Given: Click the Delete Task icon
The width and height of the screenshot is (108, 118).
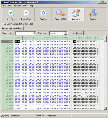Looking at the screenshot, I should [x=26, y=13].
